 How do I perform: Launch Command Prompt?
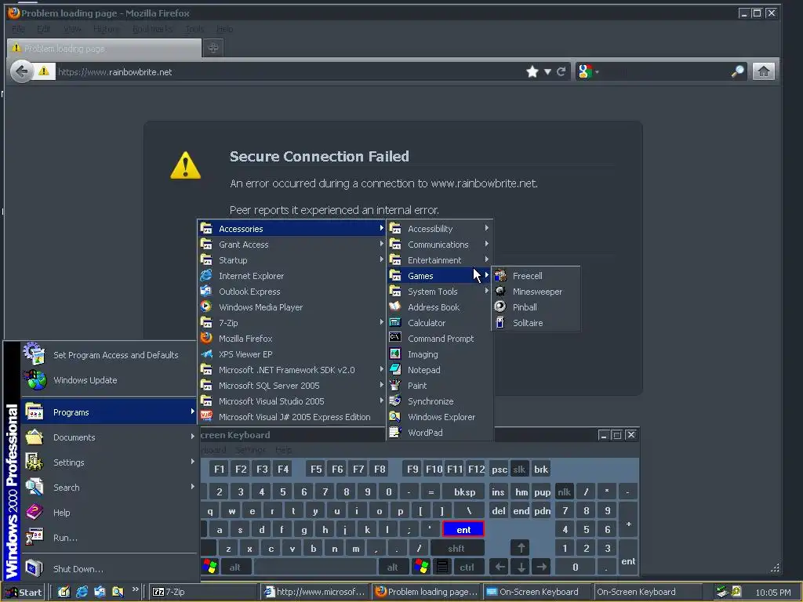pos(439,339)
